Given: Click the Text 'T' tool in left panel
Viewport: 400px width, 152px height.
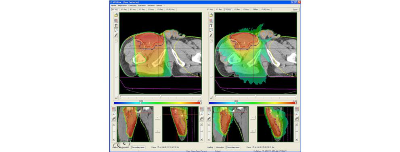Looking at the screenshot, I should [116, 26].
